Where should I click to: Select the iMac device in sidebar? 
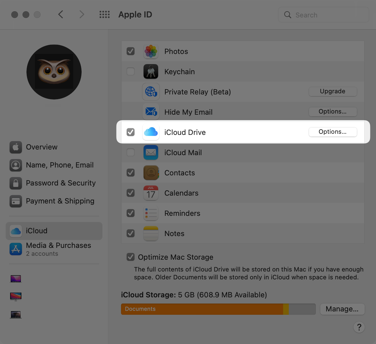pos(16,297)
